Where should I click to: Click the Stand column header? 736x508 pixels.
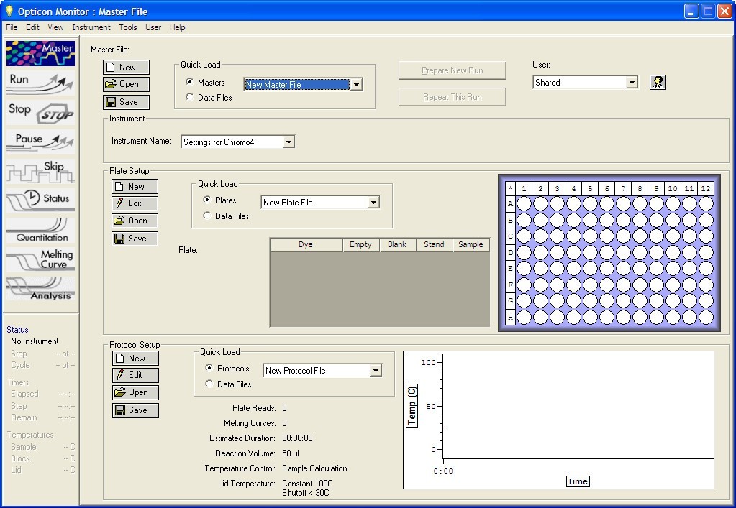tap(434, 244)
